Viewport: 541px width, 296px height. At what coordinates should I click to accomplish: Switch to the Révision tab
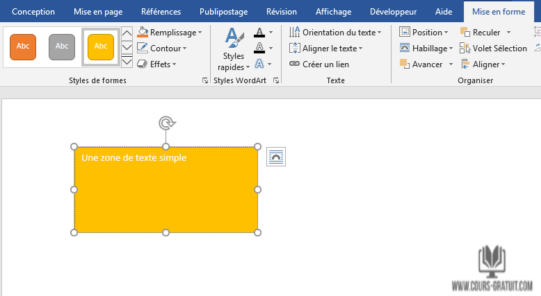(281, 12)
